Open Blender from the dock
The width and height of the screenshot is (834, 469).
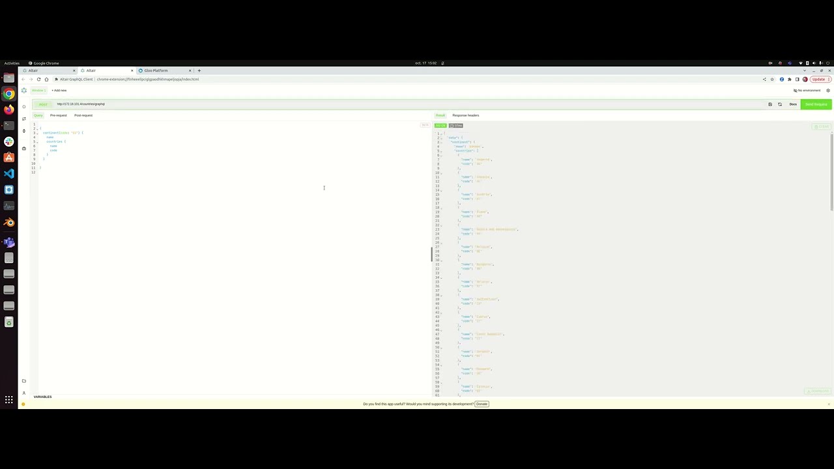pos(8,222)
